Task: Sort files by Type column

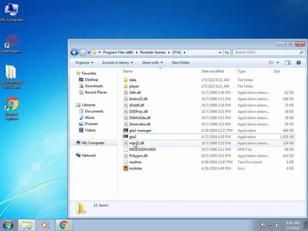Action: coord(254,71)
